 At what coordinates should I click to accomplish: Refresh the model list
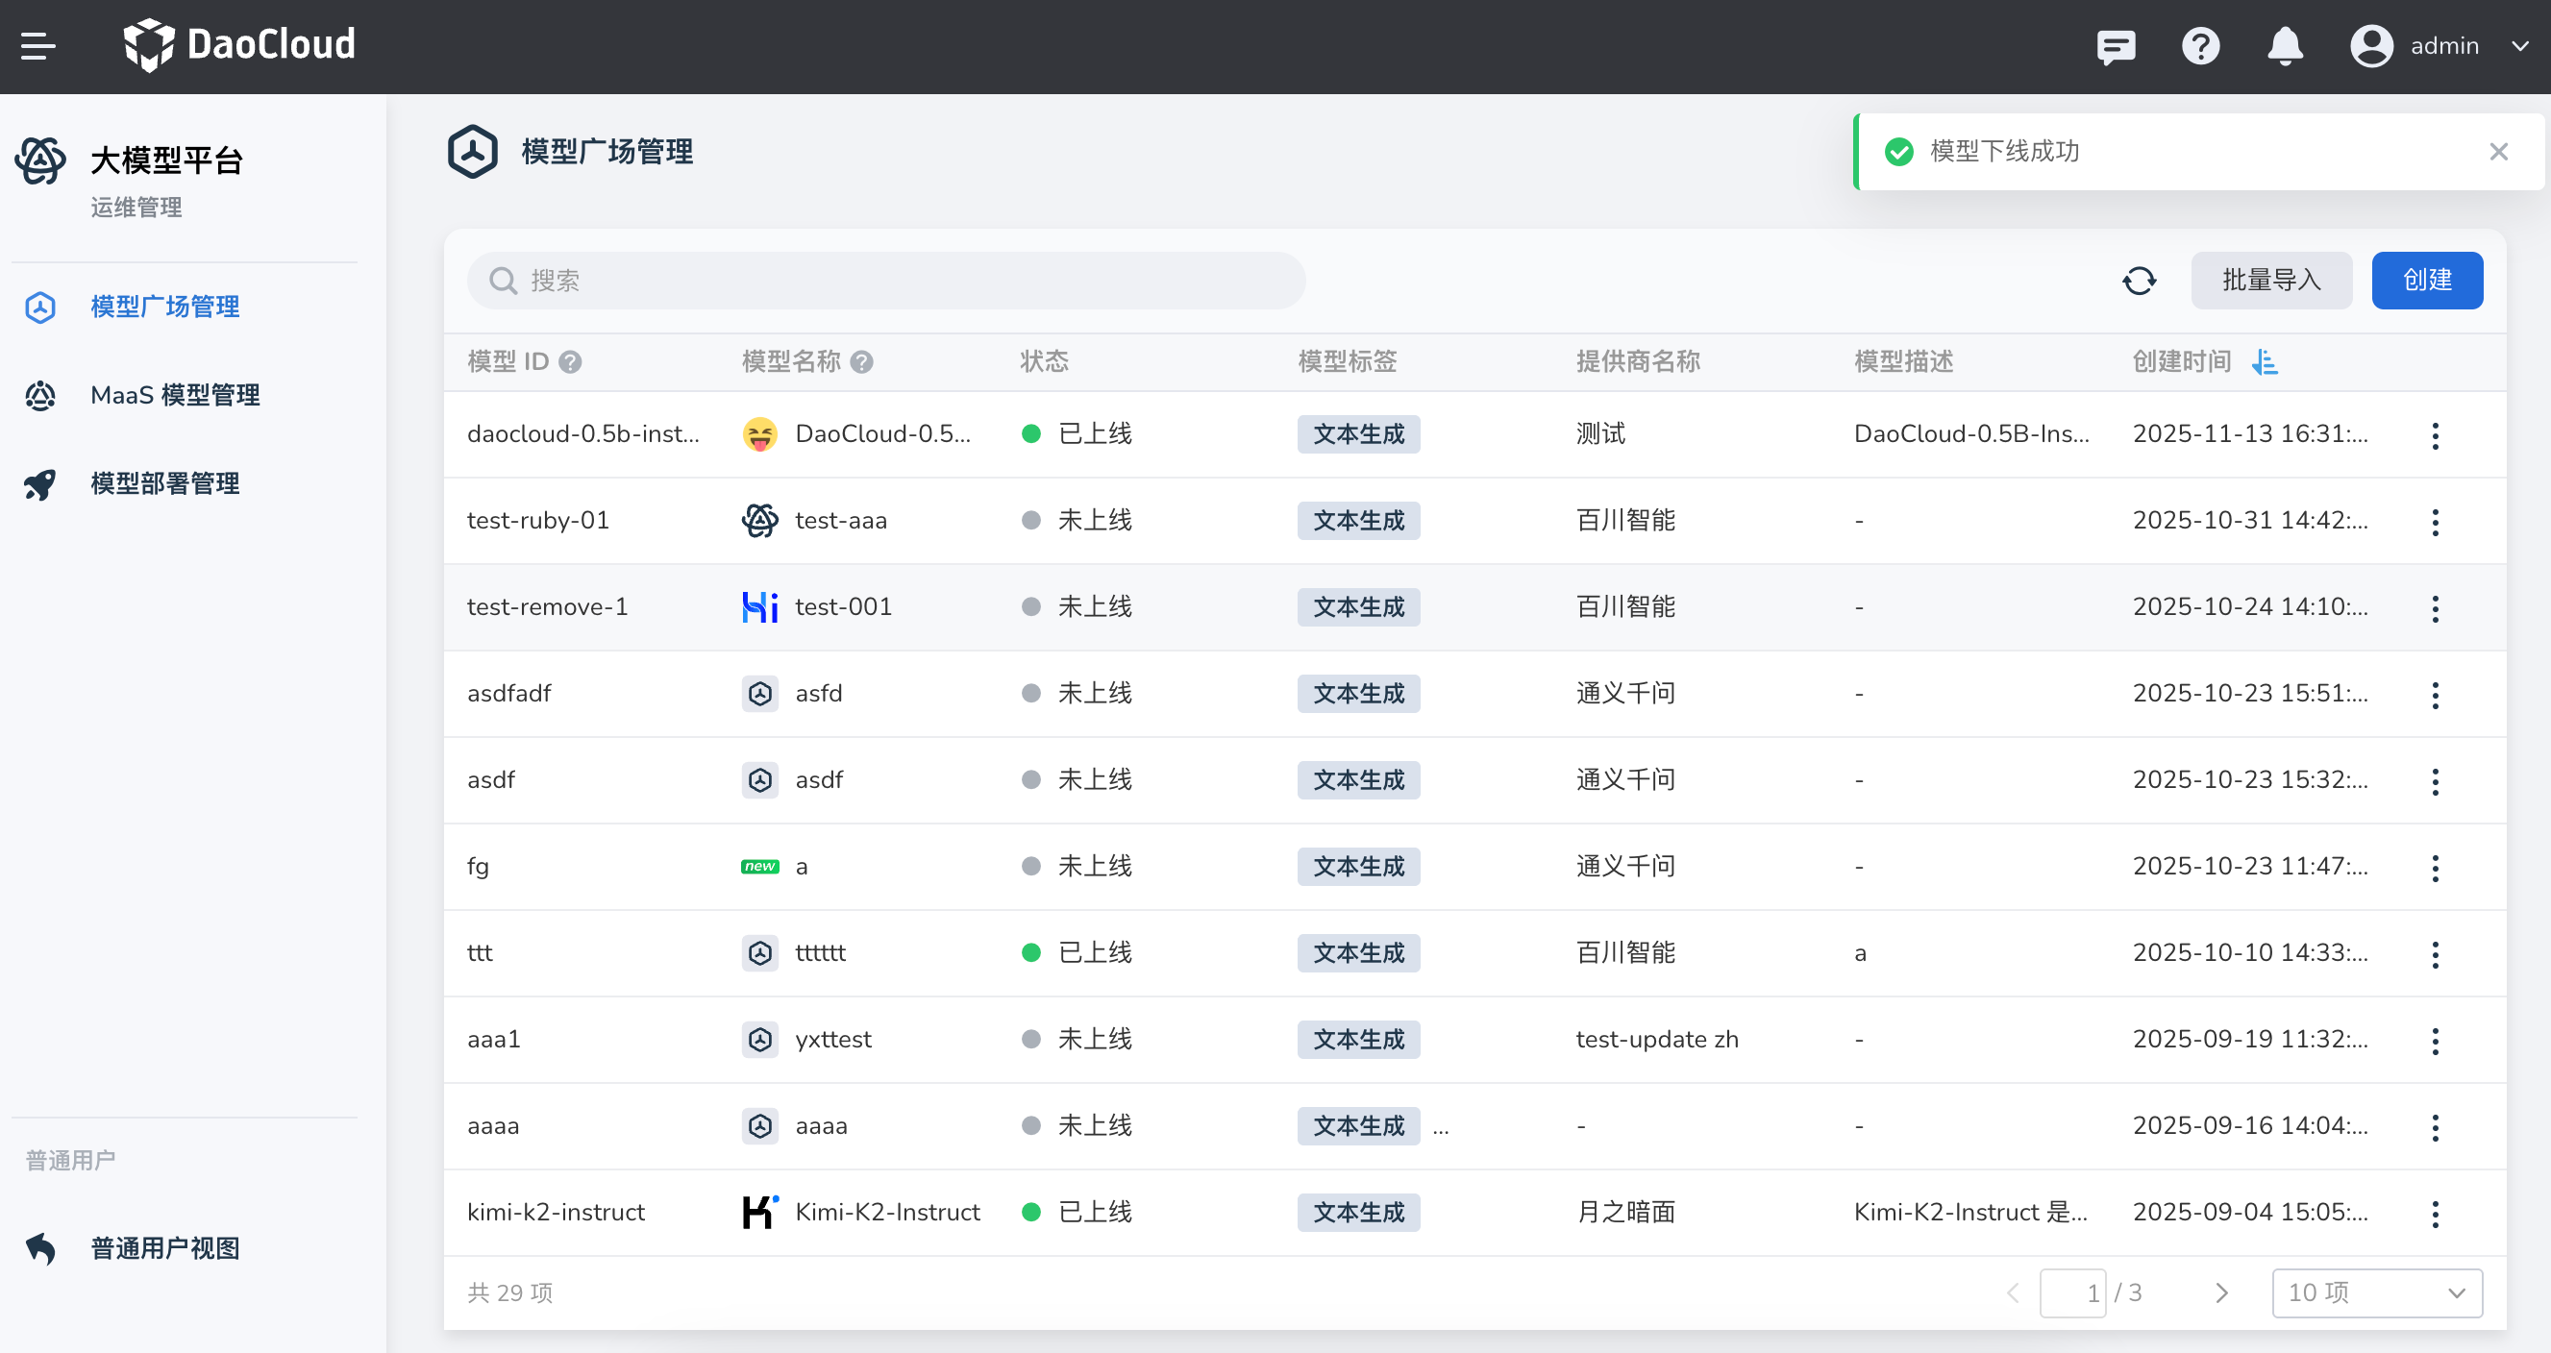click(2139, 282)
